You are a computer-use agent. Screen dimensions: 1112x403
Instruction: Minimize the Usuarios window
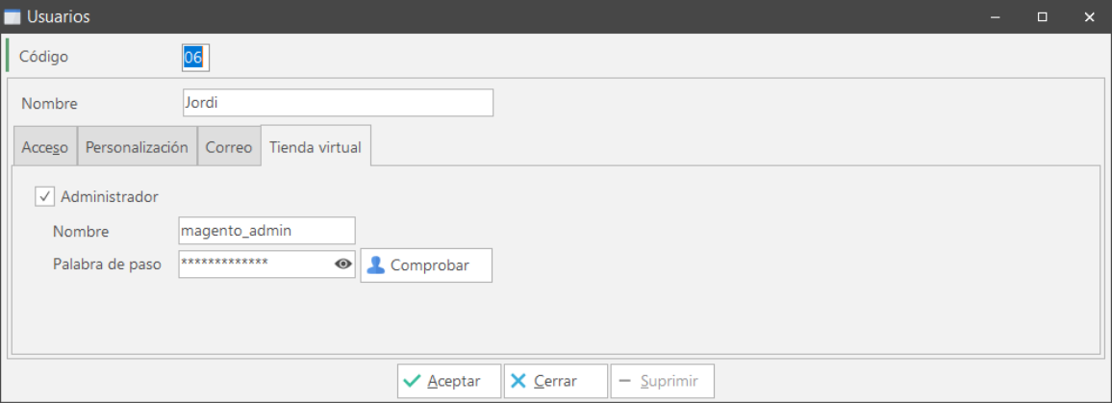pos(997,17)
